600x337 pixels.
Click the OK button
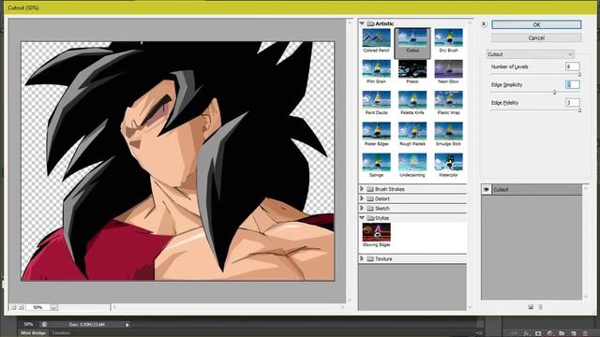click(536, 25)
